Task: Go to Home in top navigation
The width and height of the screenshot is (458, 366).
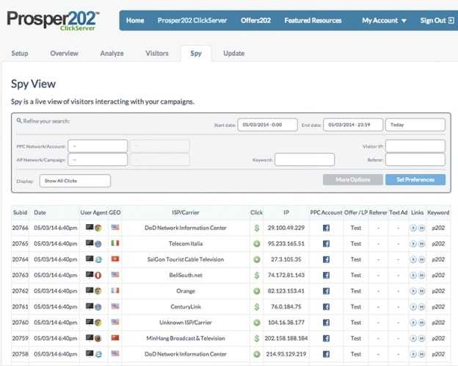Action: coord(135,21)
